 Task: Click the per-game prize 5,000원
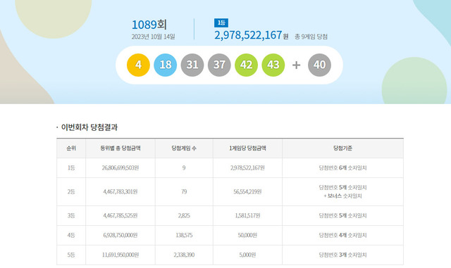(247, 255)
